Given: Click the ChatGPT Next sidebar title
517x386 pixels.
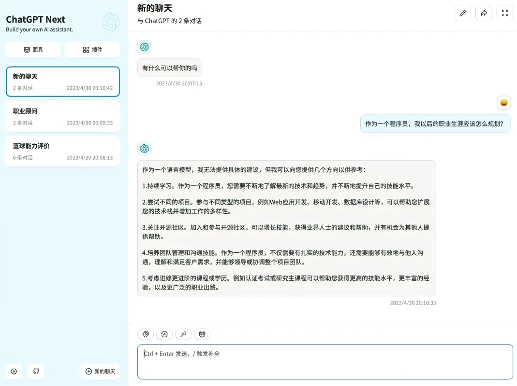Looking at the screenshot, I should (x=36, y=19).
